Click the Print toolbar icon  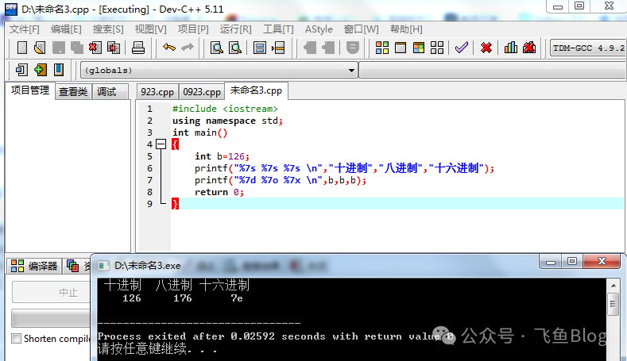[x=138, y=48]
